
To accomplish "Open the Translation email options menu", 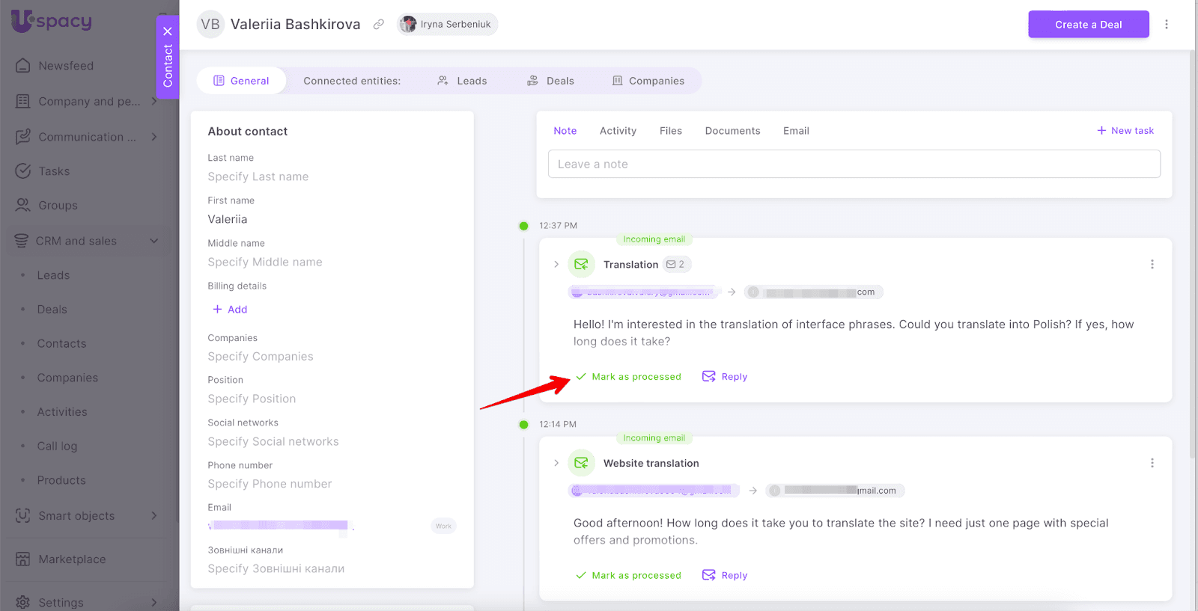I will [x=1152, y=265].
